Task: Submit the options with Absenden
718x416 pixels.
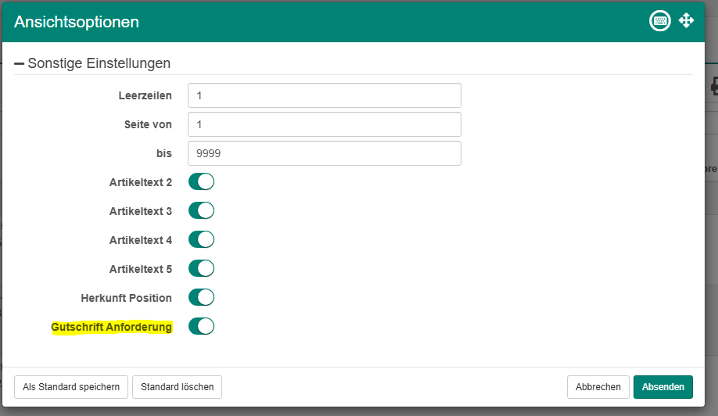Action: [x=662, y=387]
